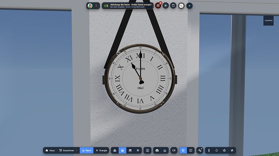The width and height of the screenshot is (279, 156).
Task: Toggle the sun brightness icon at the top
Action: click(166, 6)
